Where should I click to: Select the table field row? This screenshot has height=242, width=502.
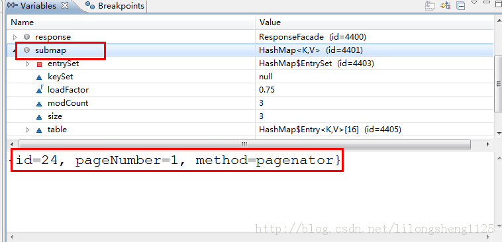250,130
